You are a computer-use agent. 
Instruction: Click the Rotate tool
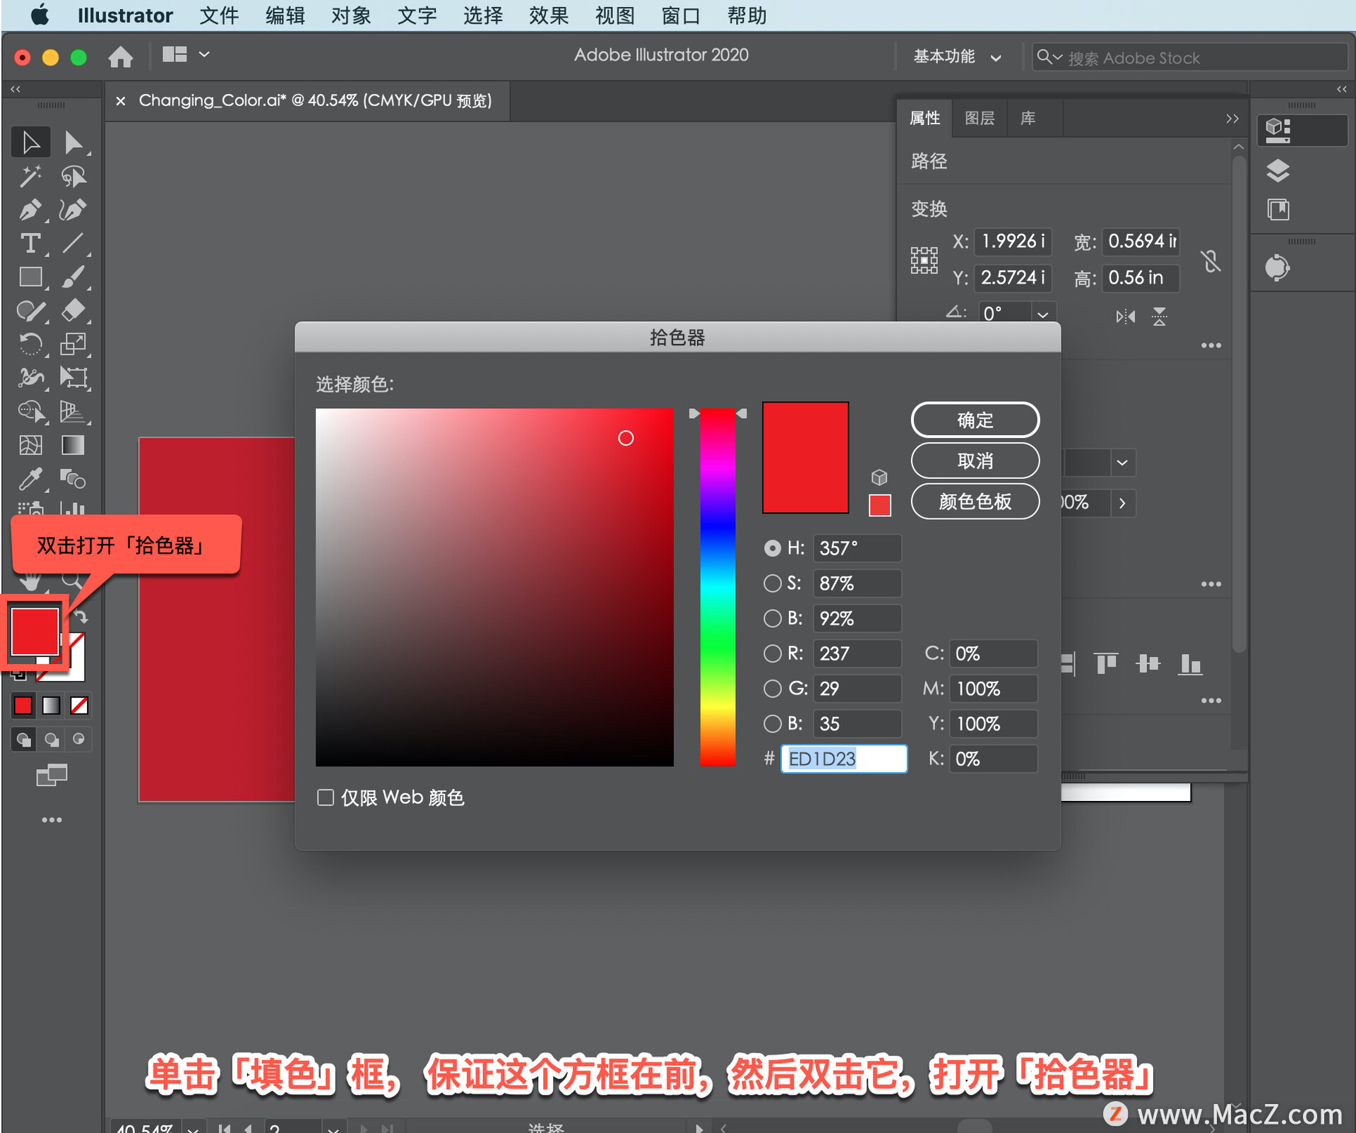point(30,344)
